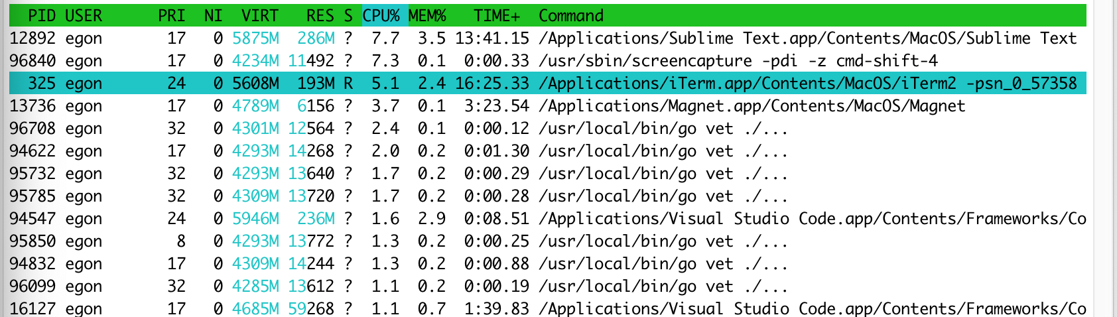The height and width of the screenshot is (317, 1117).
Task: Click the RES value 11492
Action: click(311, 61)
